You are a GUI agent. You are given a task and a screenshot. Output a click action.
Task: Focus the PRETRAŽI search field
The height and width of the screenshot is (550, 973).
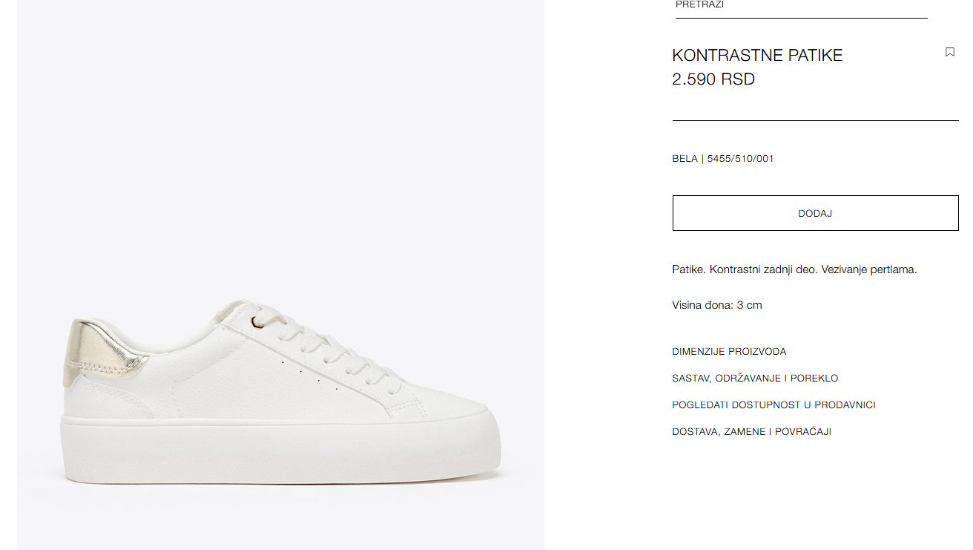click(x=801, y=6)
